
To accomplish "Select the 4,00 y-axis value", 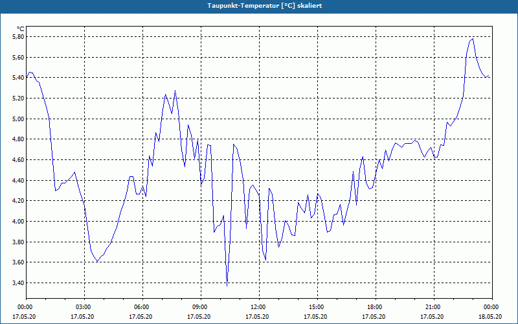I will (18, 221).
